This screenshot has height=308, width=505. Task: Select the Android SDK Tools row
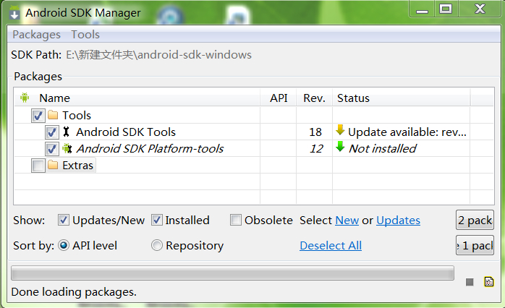(254, 132)
